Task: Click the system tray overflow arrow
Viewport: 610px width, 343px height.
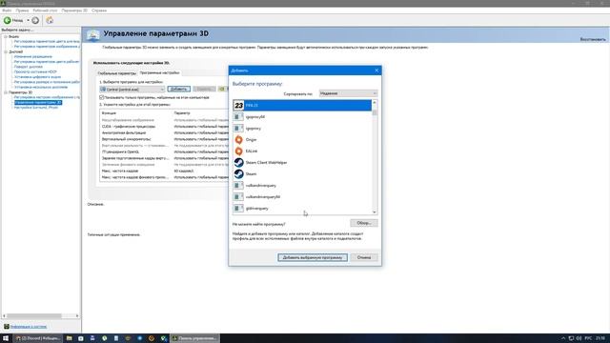Action: (x=563, y=339)
